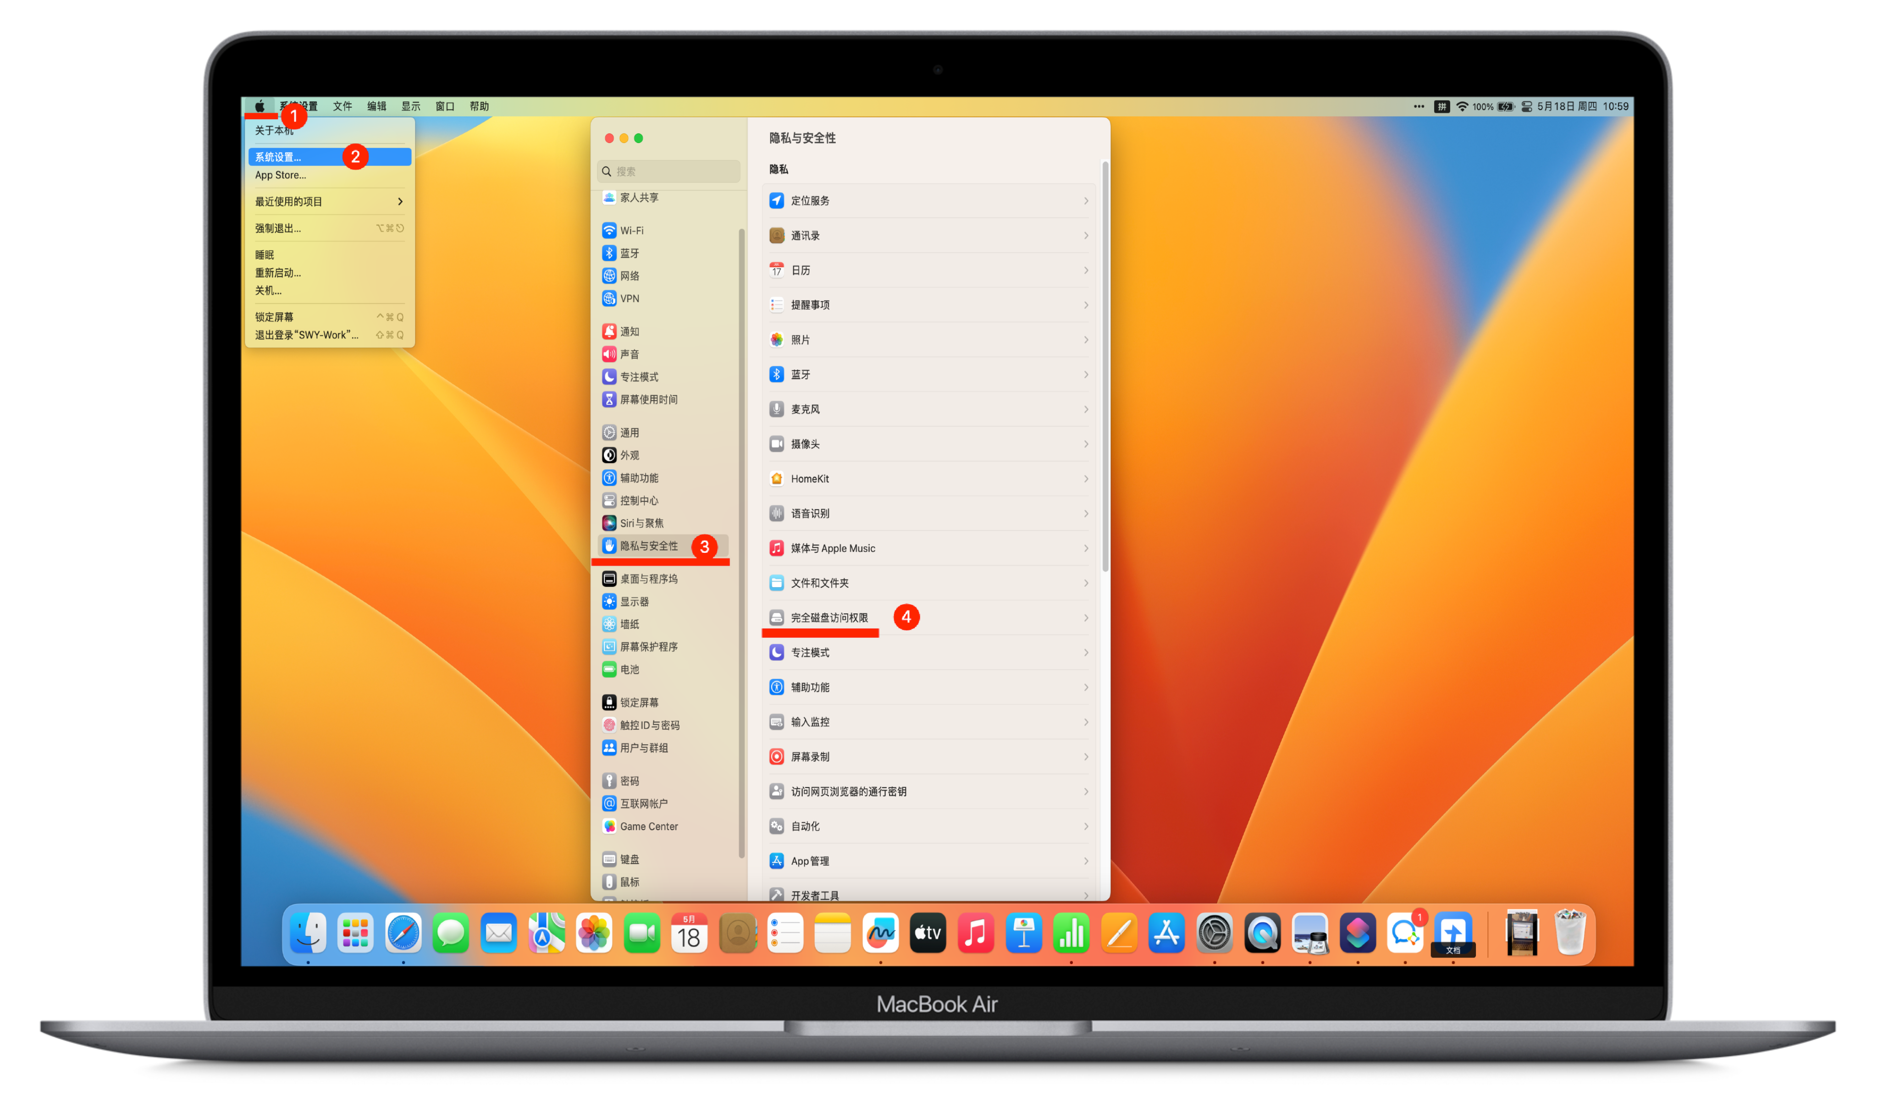Expand 最近使用的项目 submenu arrow
The height and width of the screenshot is (1113, 1878).
pyautogui.click(x=400, y=202)
